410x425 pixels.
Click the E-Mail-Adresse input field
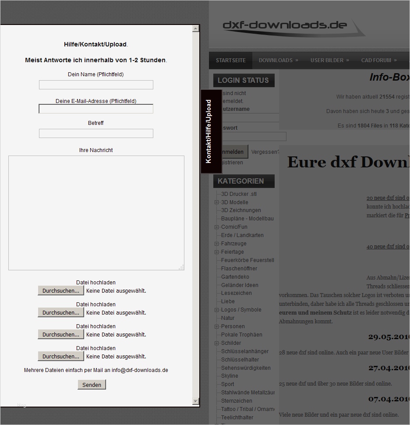pyautogui.click(x=96, y=109)
